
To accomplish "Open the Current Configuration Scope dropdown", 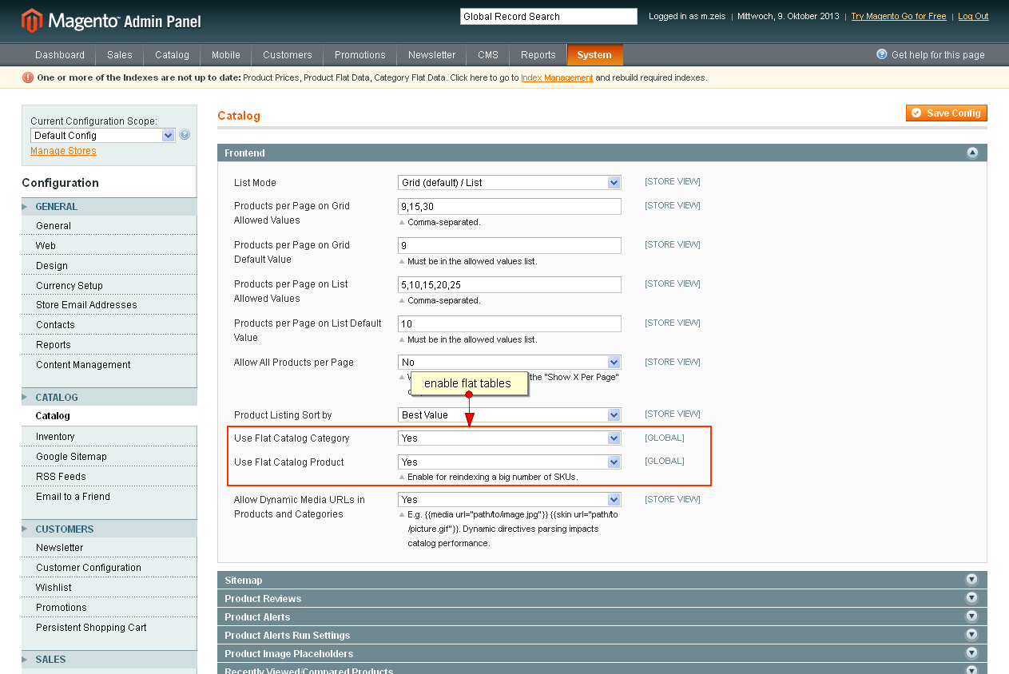I will 102,136.
